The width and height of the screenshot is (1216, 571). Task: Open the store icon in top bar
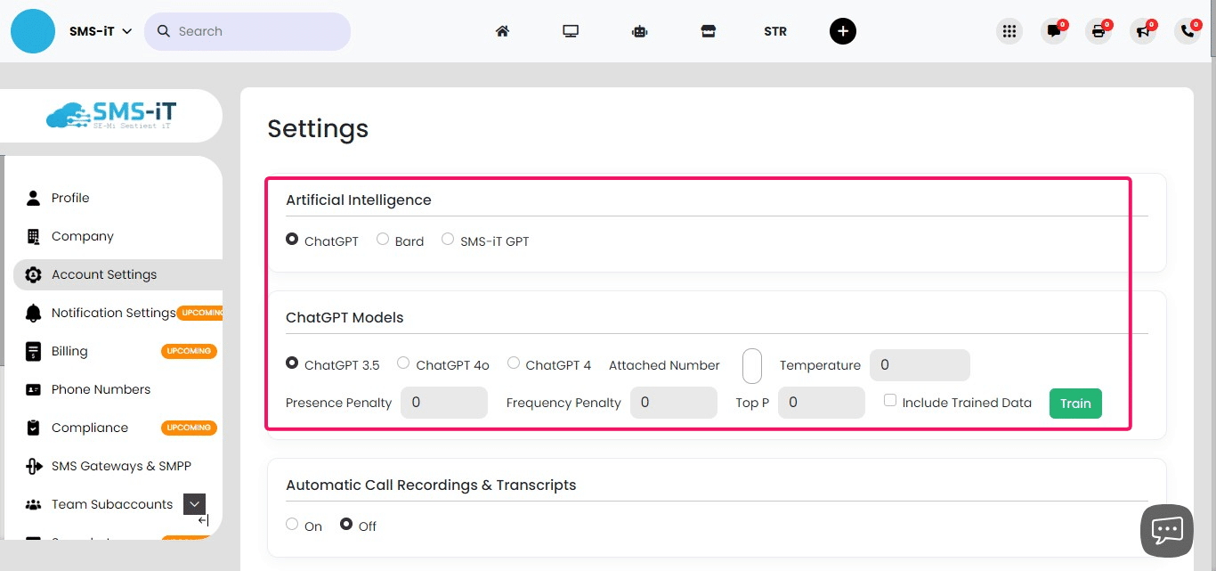708,31
